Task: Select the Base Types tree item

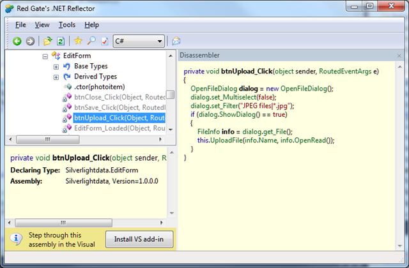Action: click(x=91, y=66)
